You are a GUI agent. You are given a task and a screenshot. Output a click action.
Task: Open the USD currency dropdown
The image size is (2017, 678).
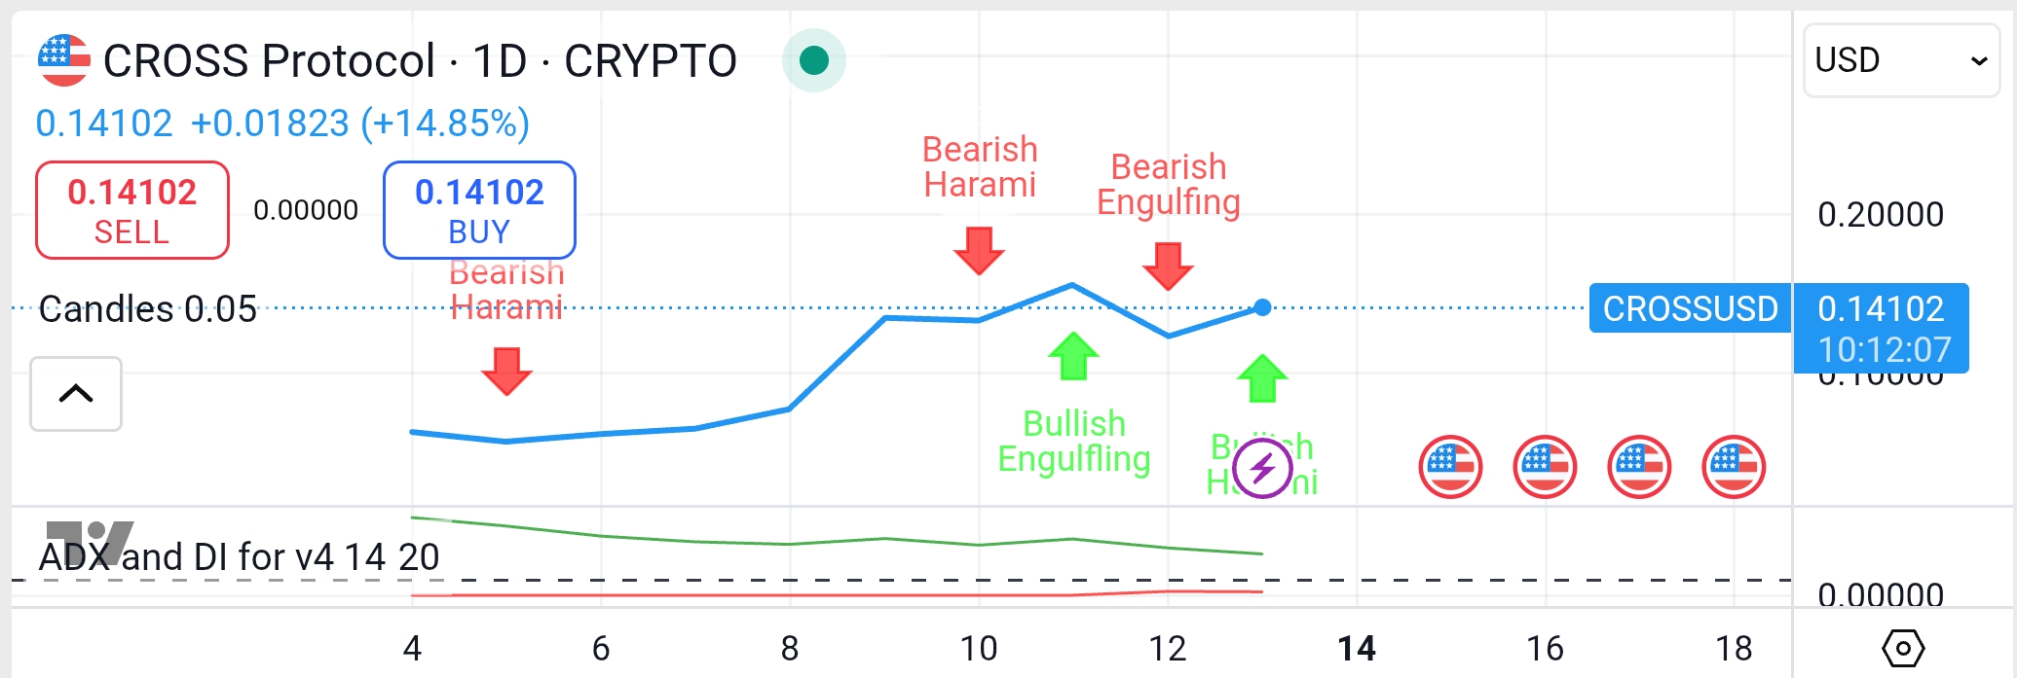tap(1900, 60)
